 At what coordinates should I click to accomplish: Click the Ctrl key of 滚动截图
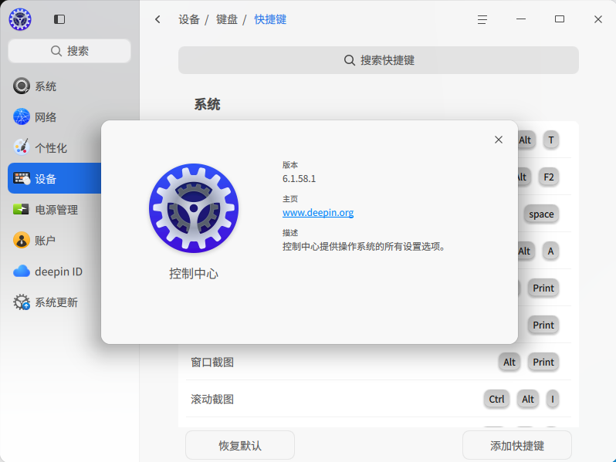pos(496,400)
